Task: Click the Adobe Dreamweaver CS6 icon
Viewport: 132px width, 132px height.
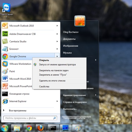Action: coord(5,34)
